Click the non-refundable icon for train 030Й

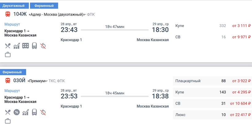point(43,112)
